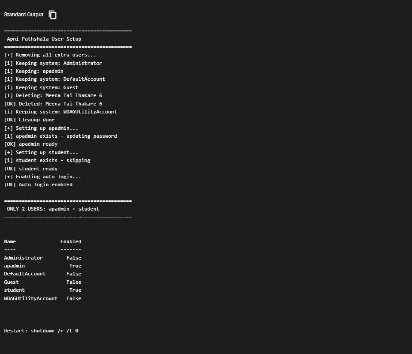
Task: Select the 'DefaultAccount' name in the table
Action: [x=25, y=274]
